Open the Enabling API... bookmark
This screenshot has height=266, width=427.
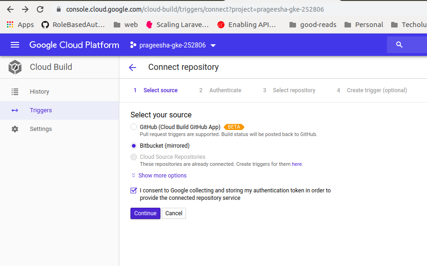pyautogui.click(x=247, y=25)
